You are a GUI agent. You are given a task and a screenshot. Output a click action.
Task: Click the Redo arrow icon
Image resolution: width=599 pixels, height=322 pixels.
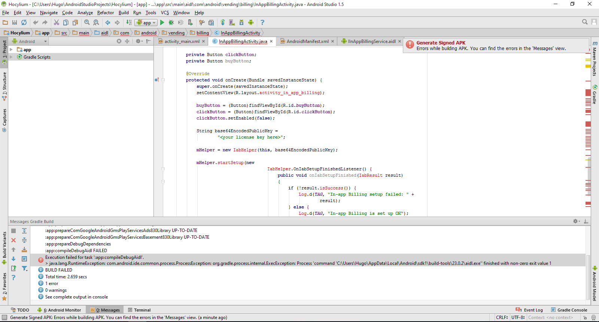point(45,22)
